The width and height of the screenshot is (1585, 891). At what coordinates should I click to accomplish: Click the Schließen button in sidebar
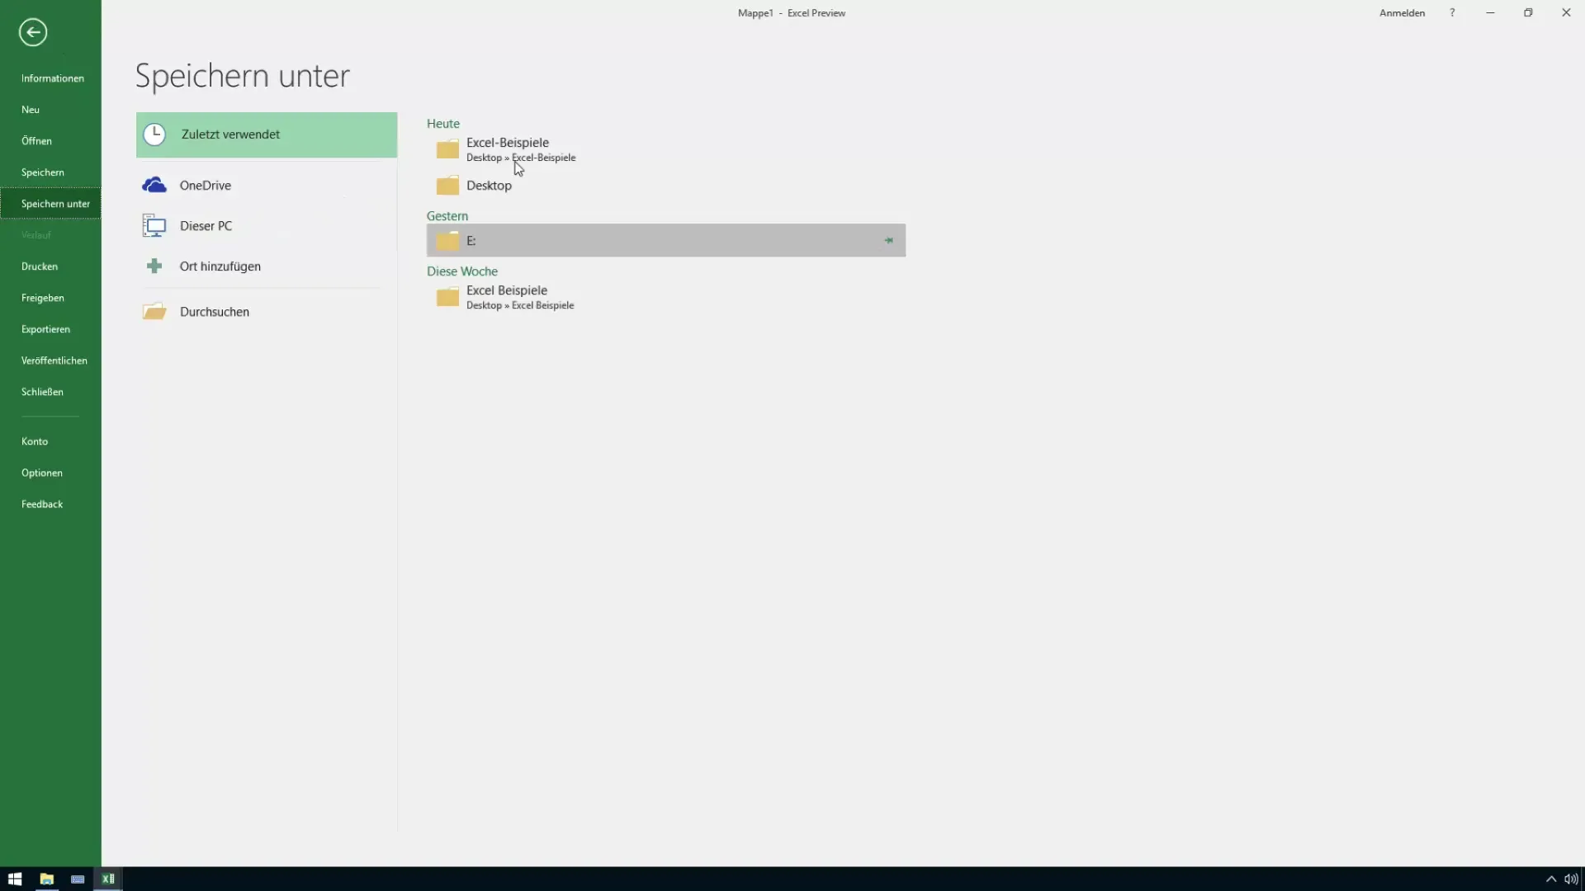[41, 392]
